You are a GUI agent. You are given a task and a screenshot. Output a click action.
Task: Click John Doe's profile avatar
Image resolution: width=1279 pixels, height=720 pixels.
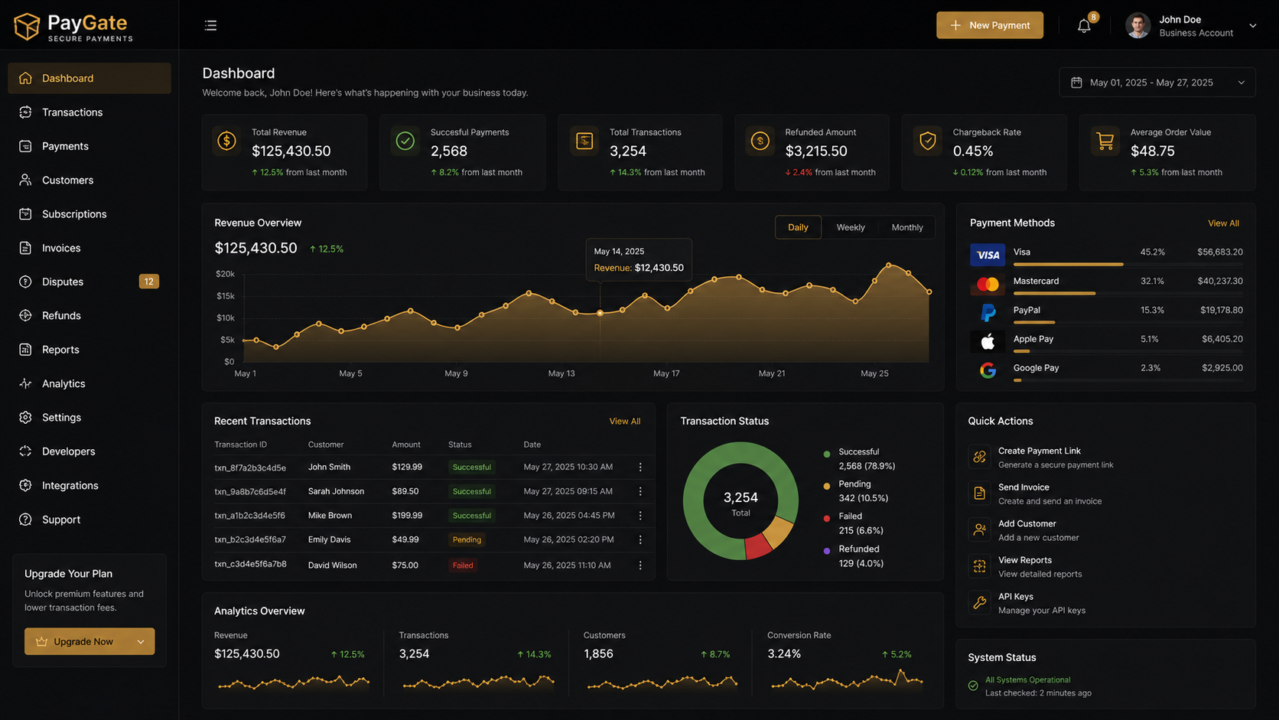point(1137,25)
